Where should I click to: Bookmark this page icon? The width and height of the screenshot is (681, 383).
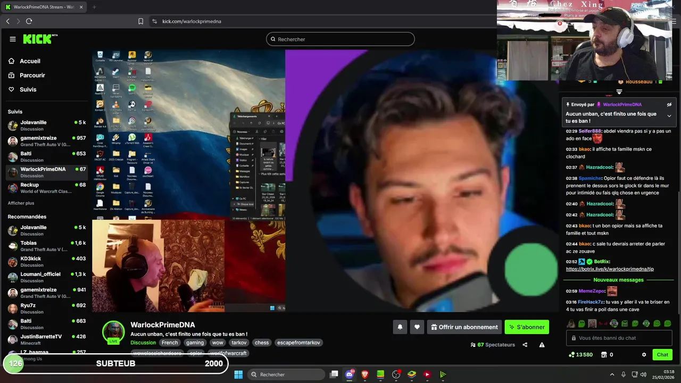coord(140,21)
